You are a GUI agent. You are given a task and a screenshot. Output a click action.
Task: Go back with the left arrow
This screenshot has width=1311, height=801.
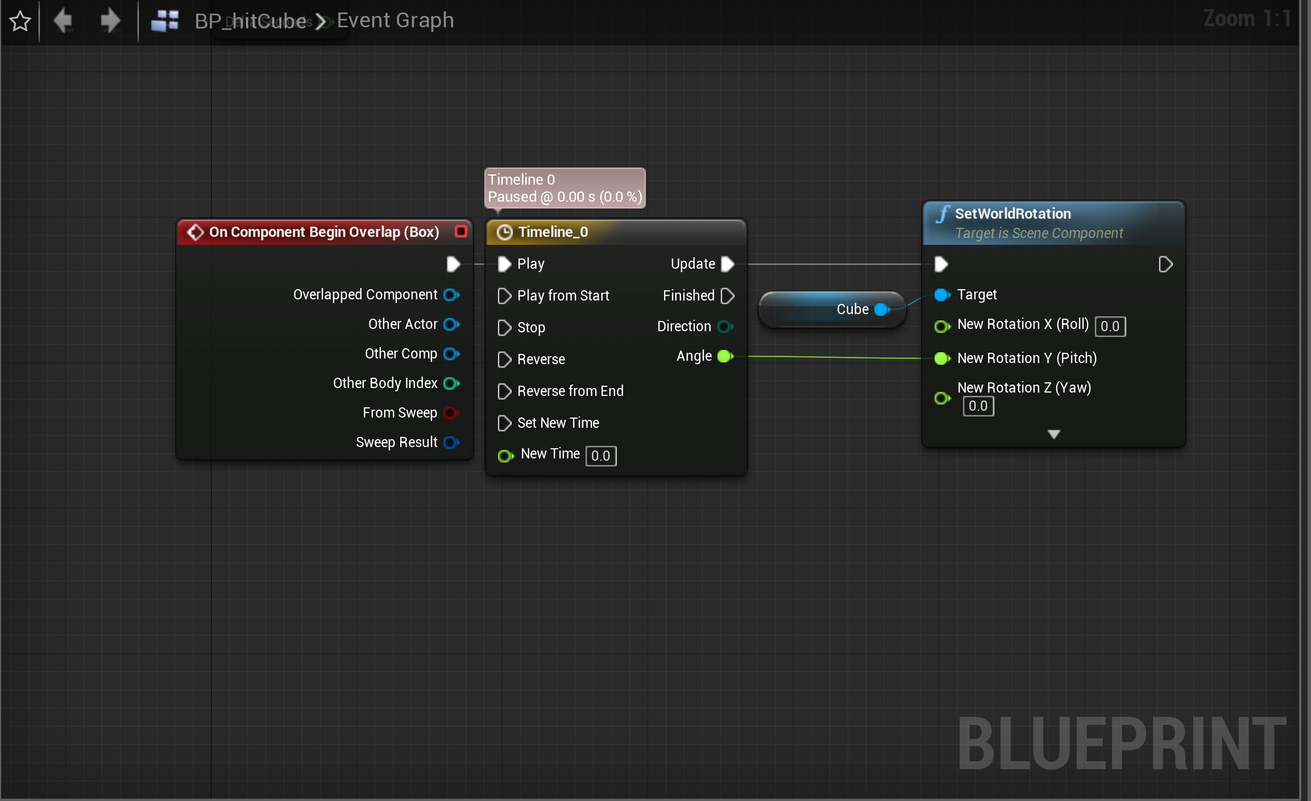pyautogui.click(x=63, y=21)
